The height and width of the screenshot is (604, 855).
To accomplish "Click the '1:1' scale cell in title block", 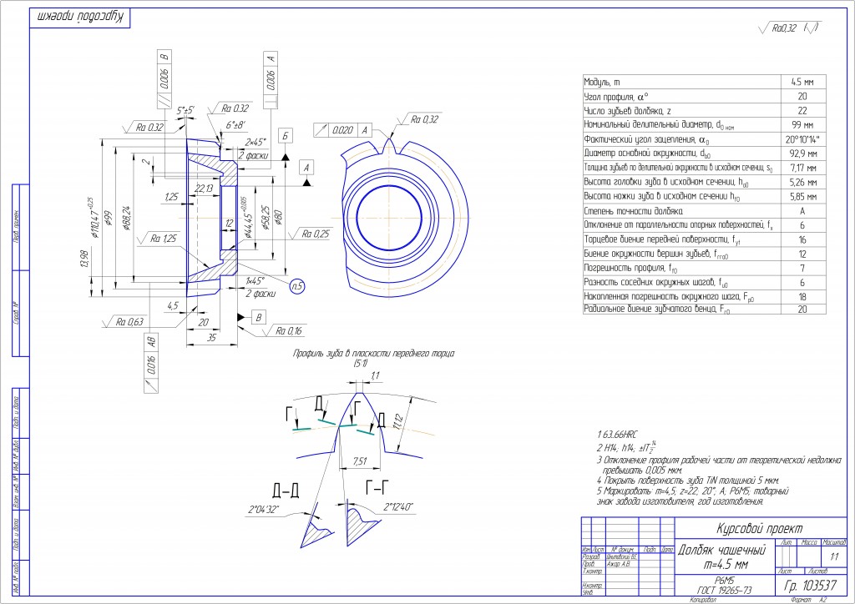I will coord(834,556).
